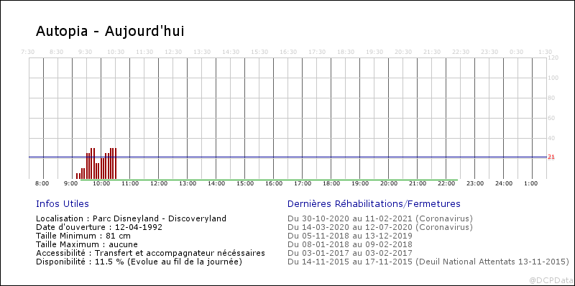The width and height of the screenshot is (575, 286).
Task: Select the 'Deuil National Attentats' closure entry
Action: coord(428,262)
